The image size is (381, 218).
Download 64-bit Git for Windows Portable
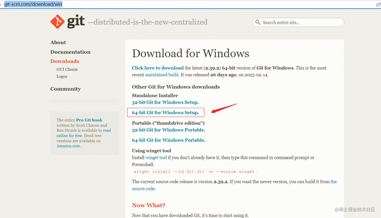169,140
